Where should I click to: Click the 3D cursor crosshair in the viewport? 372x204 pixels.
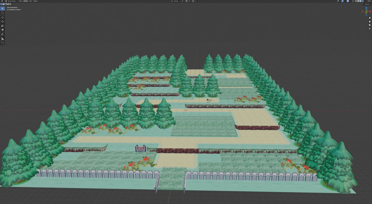[x=186, y=110]
